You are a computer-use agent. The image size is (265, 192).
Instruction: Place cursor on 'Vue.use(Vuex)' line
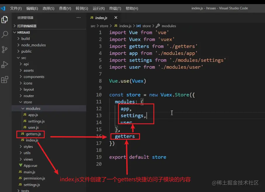point(127,81)
